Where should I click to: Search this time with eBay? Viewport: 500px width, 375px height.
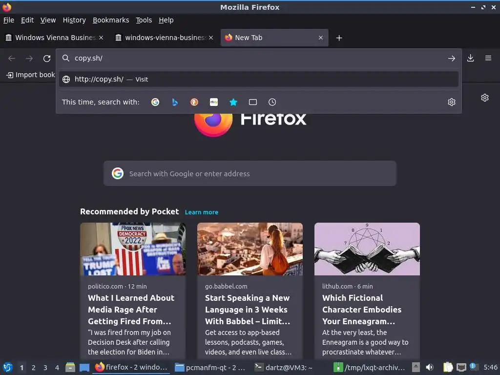(214, 102)
